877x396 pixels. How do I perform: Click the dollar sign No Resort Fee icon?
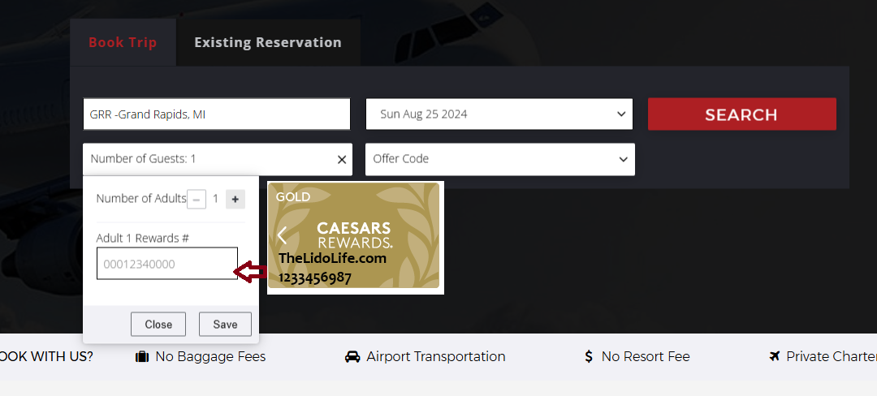(x=589, y=356)
